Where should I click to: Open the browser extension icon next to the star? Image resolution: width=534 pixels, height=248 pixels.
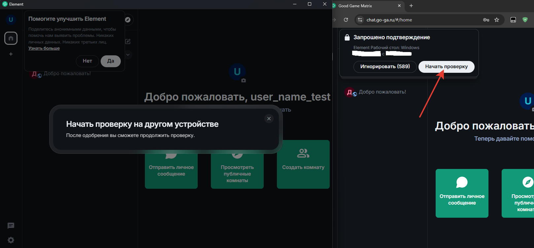click(513, 20)
